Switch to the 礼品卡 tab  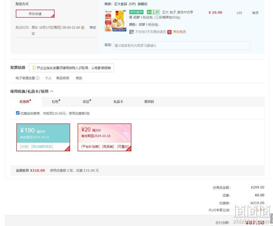pyautogui.click(x=118, y=101)
